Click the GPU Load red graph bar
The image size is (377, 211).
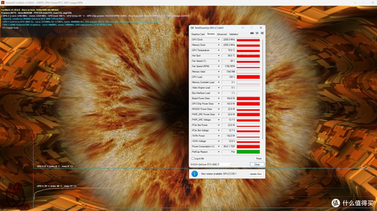point(248,77)
